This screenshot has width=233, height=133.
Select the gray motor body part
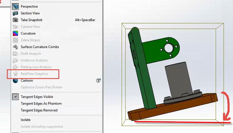tap(179, 80)
